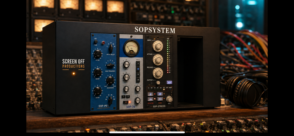Click the MIX knob on SOP-STRESS

pyautogui.click(x=169, y=99)
